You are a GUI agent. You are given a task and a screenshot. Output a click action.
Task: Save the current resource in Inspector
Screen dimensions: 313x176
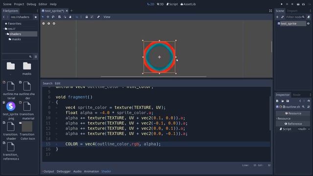point(288,101)
